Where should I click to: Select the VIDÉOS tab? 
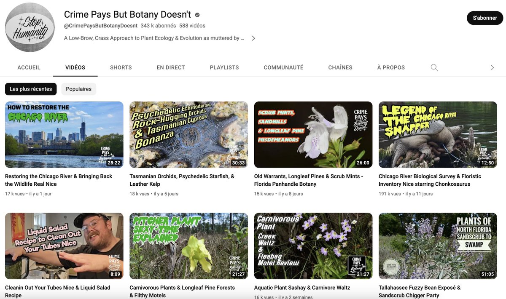point(75,67)
